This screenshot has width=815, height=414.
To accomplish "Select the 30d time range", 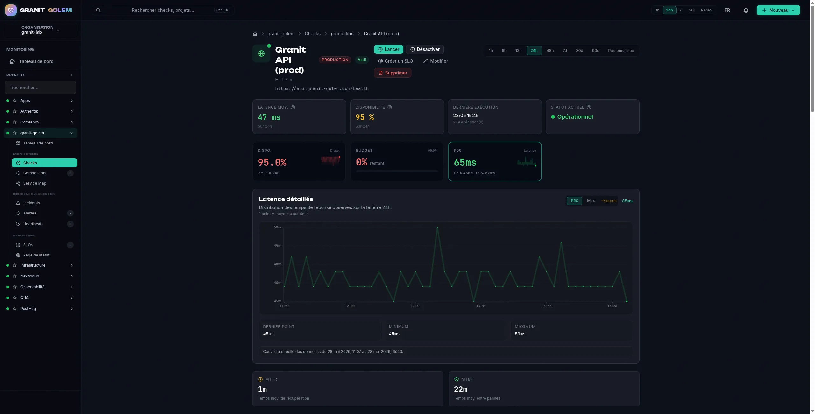I will pyautogui.click(x=579, y=51).
